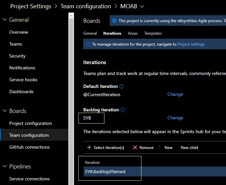This screenshot has height=185, width=226.
Task: Click the info icon in the manage iterations banner
Action: tap(88, 44)
